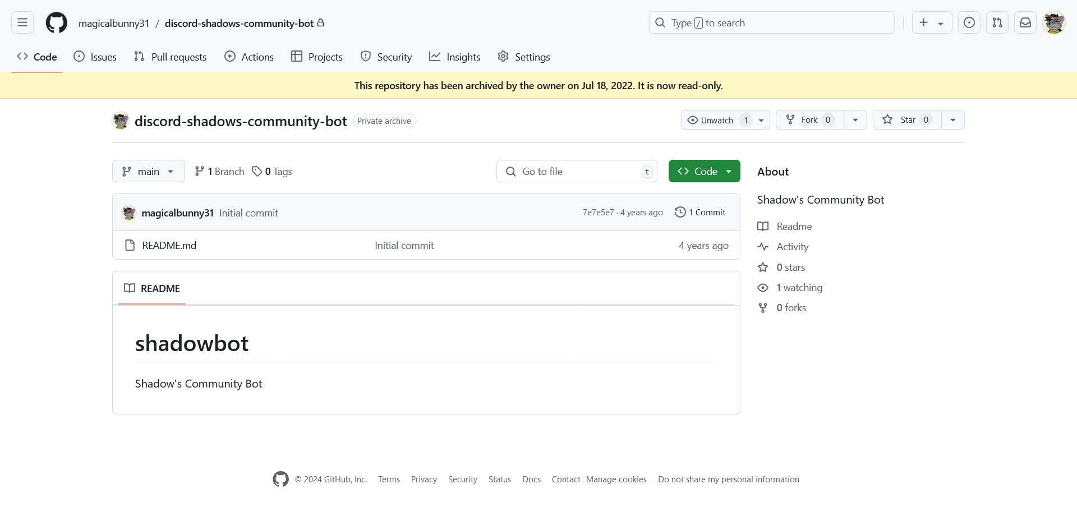This screenshot has width=1077, height=512.
Task: Click 'Do not share my personal information'
Action: click(x=728, y=479)
